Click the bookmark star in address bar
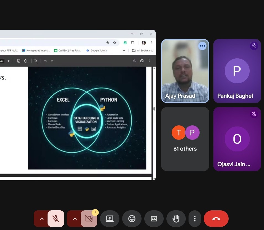The image size is (264, 230). tap(115, 43)
